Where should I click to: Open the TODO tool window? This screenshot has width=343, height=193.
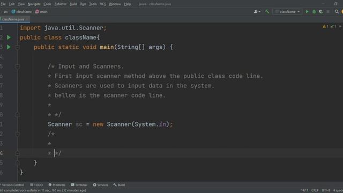pos(36,185)
